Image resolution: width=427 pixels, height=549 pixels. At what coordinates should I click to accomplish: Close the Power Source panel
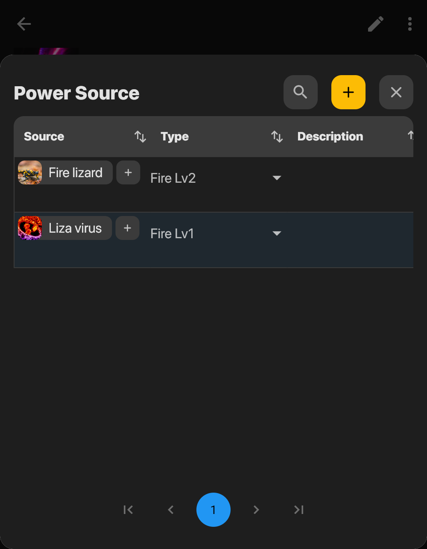pyautogui.click(x=396, y=92)
